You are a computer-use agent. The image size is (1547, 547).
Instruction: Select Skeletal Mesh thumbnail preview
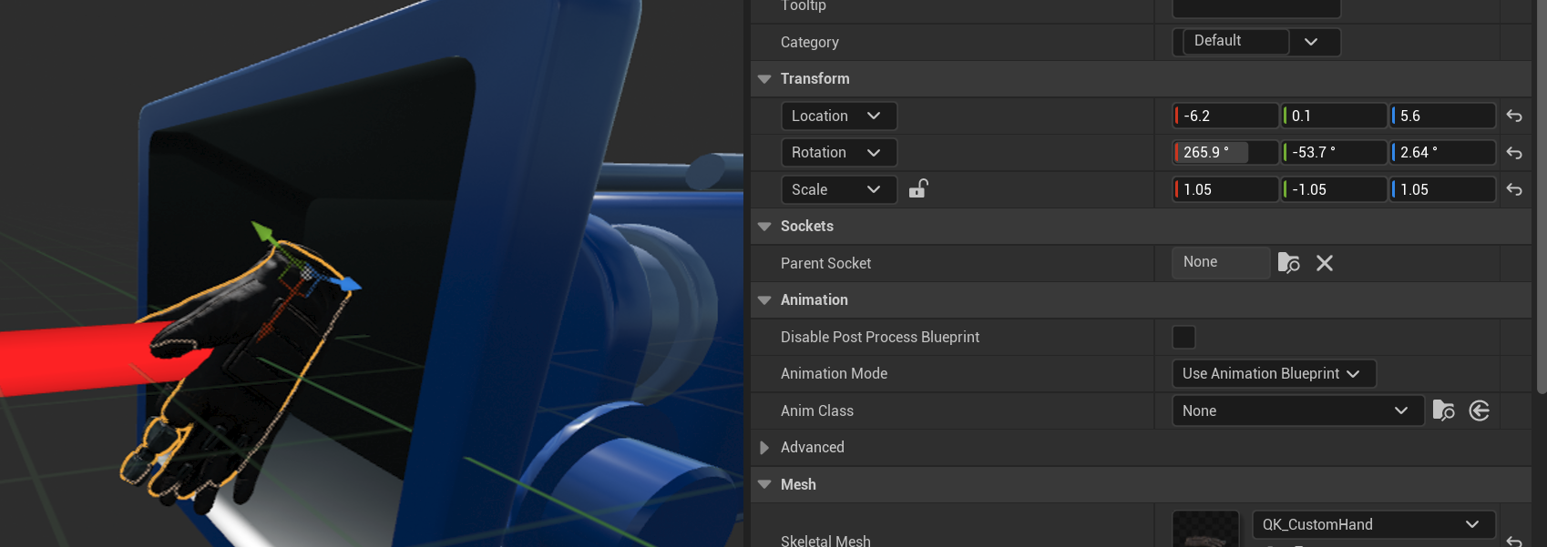click(1205, 530)
